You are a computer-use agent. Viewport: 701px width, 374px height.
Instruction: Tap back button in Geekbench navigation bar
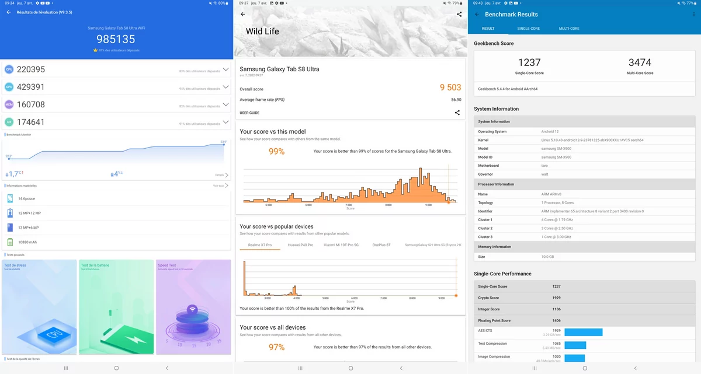coord(636,368)
